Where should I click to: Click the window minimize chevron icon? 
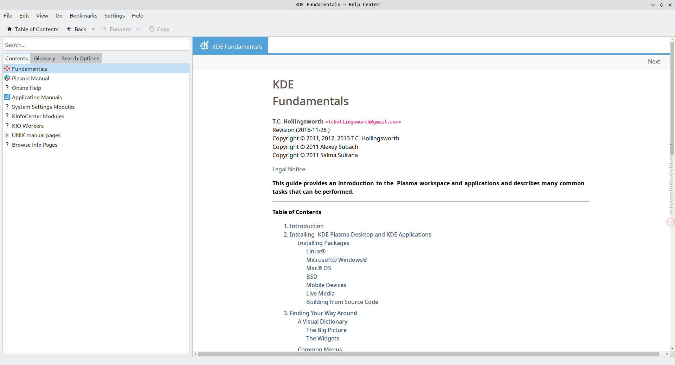653,5
